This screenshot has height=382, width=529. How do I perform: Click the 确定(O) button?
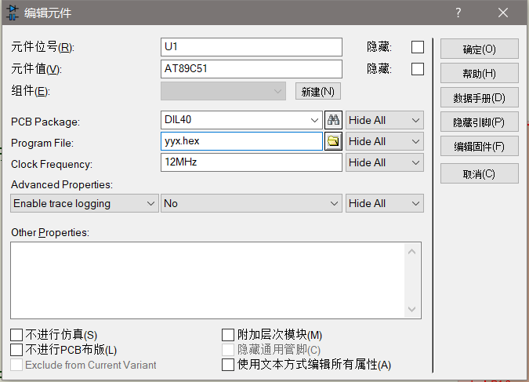coord(480,49)
